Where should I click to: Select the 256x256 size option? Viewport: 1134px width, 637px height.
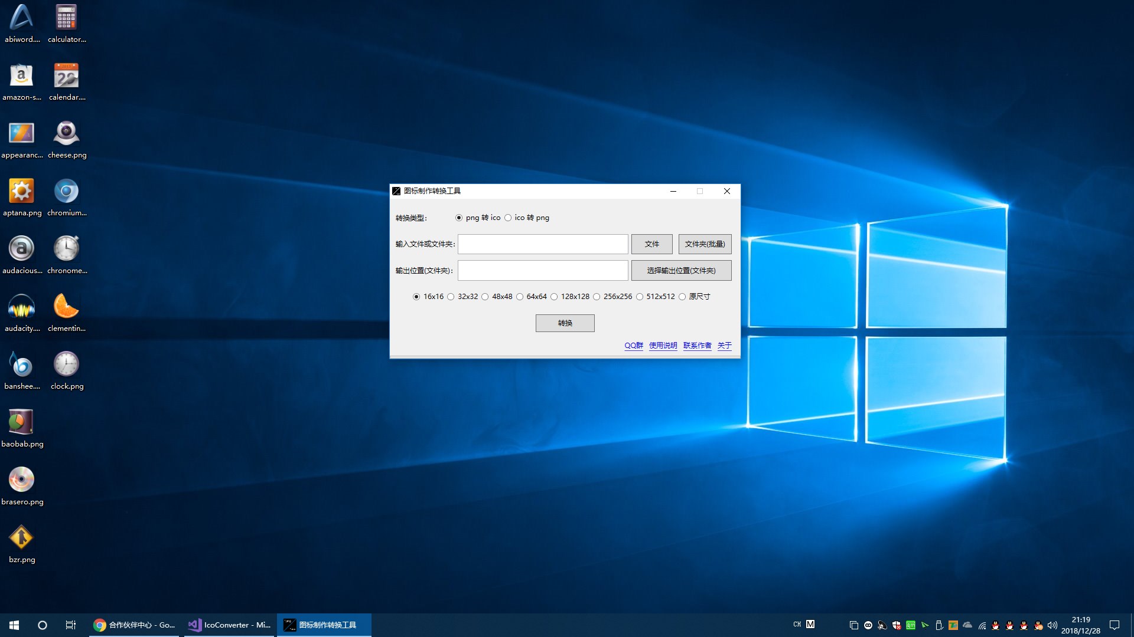[x=597, y=297]
